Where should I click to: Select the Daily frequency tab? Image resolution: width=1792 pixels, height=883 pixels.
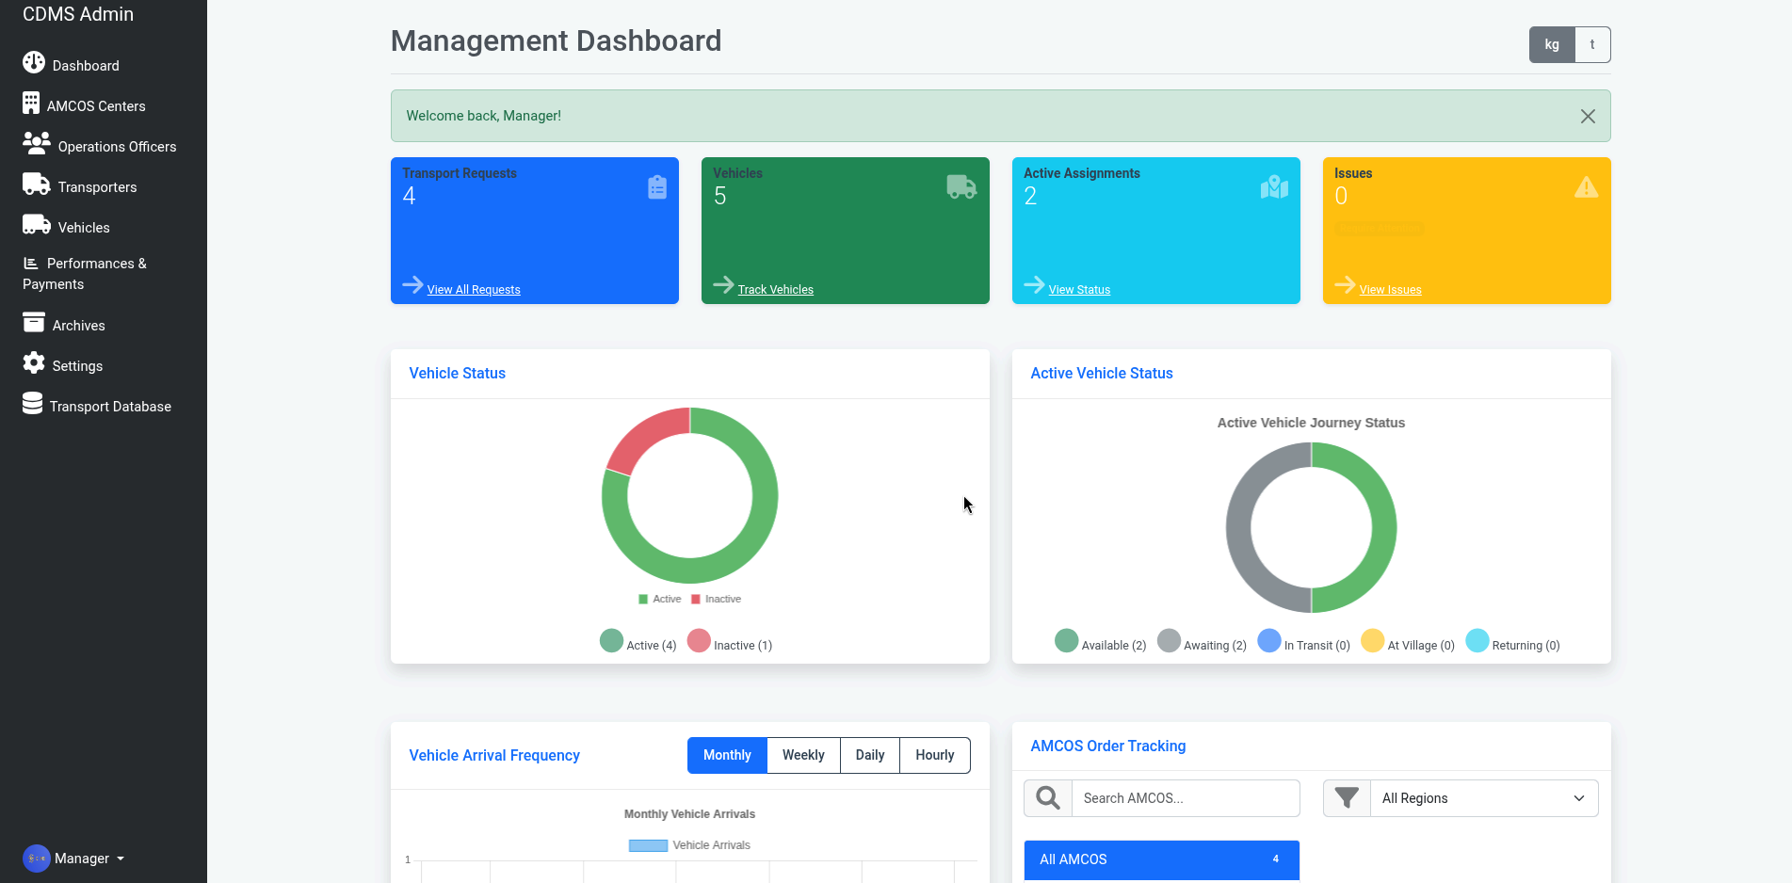click(870, 755)
